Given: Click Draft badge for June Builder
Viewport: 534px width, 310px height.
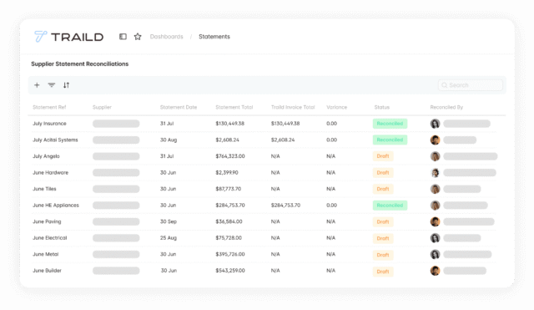Looking at the screenshot, I should click(383, 272).
